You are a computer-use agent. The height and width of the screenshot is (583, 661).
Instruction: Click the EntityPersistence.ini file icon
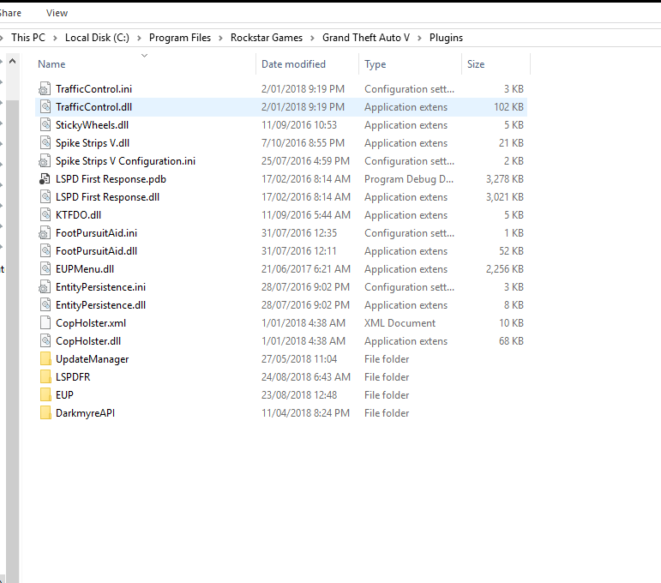tap(45, 287)
